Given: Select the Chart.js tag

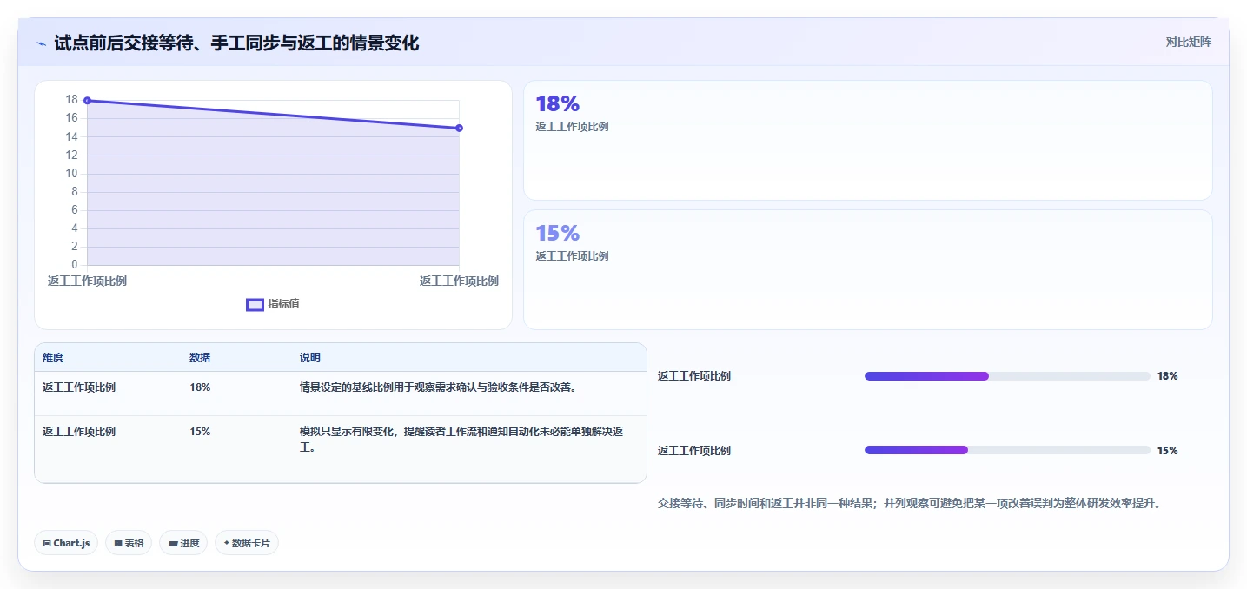Looking at the screenshot, I should (x=67, y=543).
